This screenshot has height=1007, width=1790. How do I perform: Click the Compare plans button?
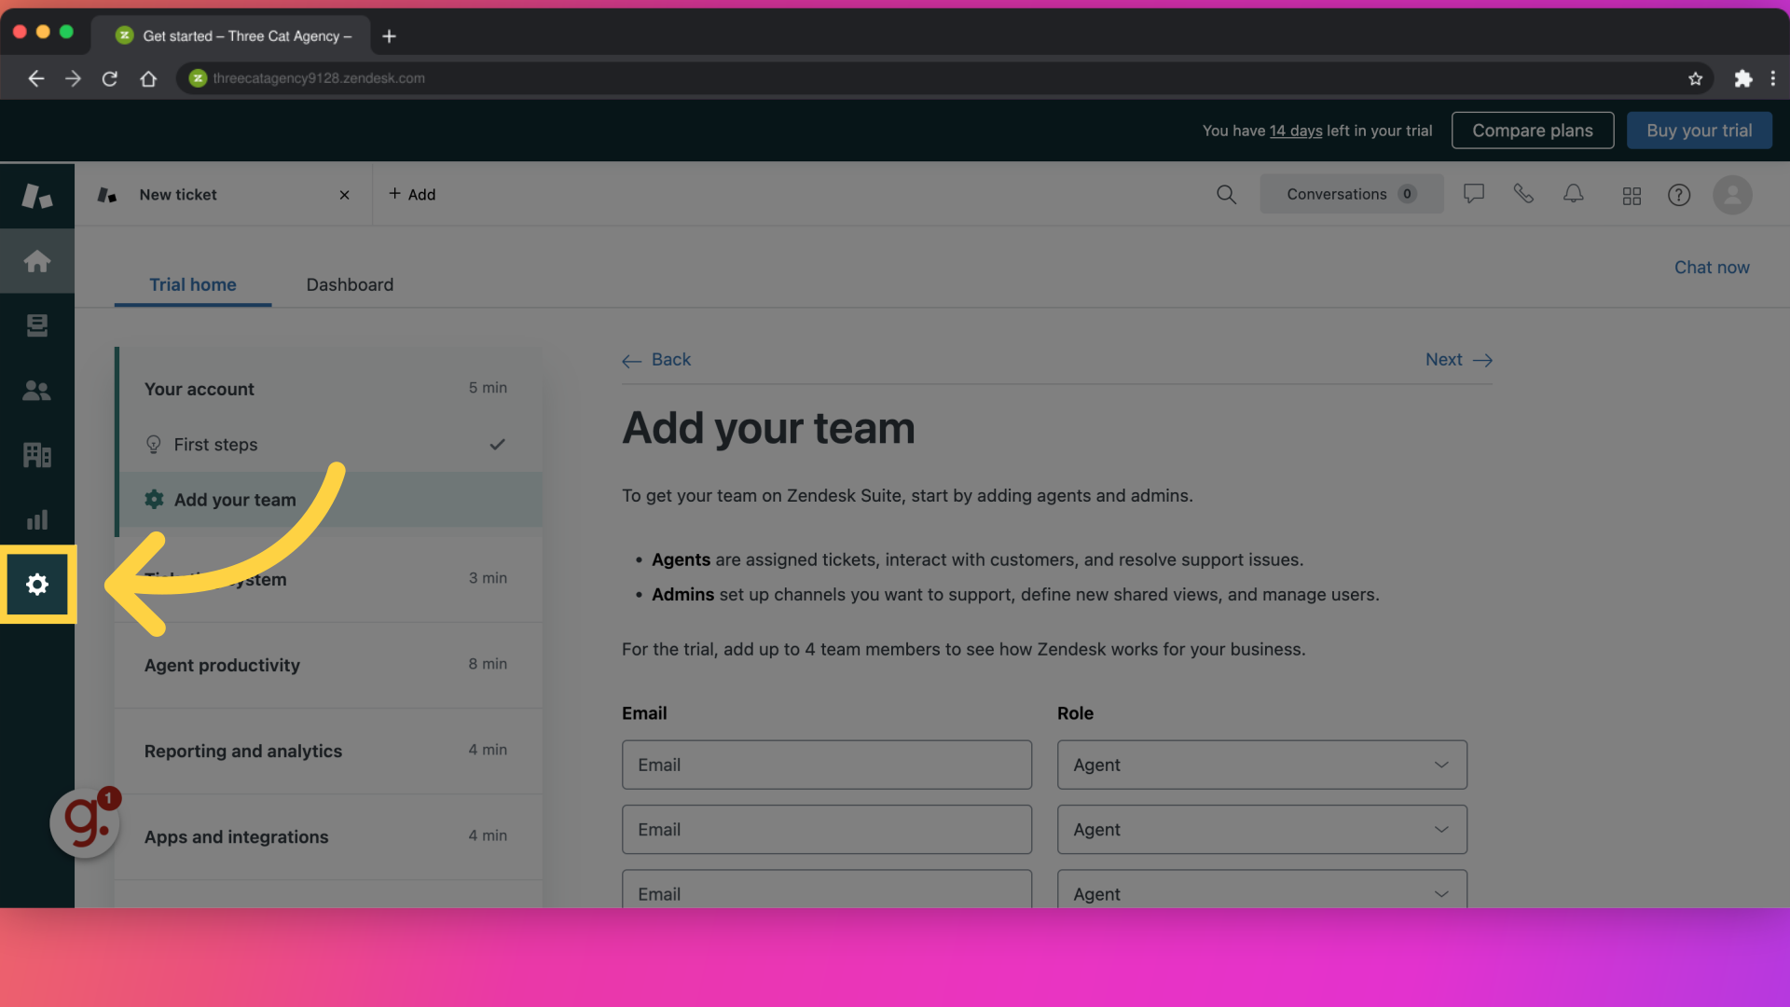[x=1533, y=131]
